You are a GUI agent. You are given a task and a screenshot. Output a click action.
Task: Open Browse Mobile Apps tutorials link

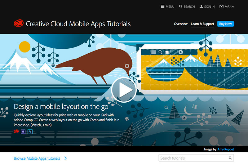[x=37, y=158]
